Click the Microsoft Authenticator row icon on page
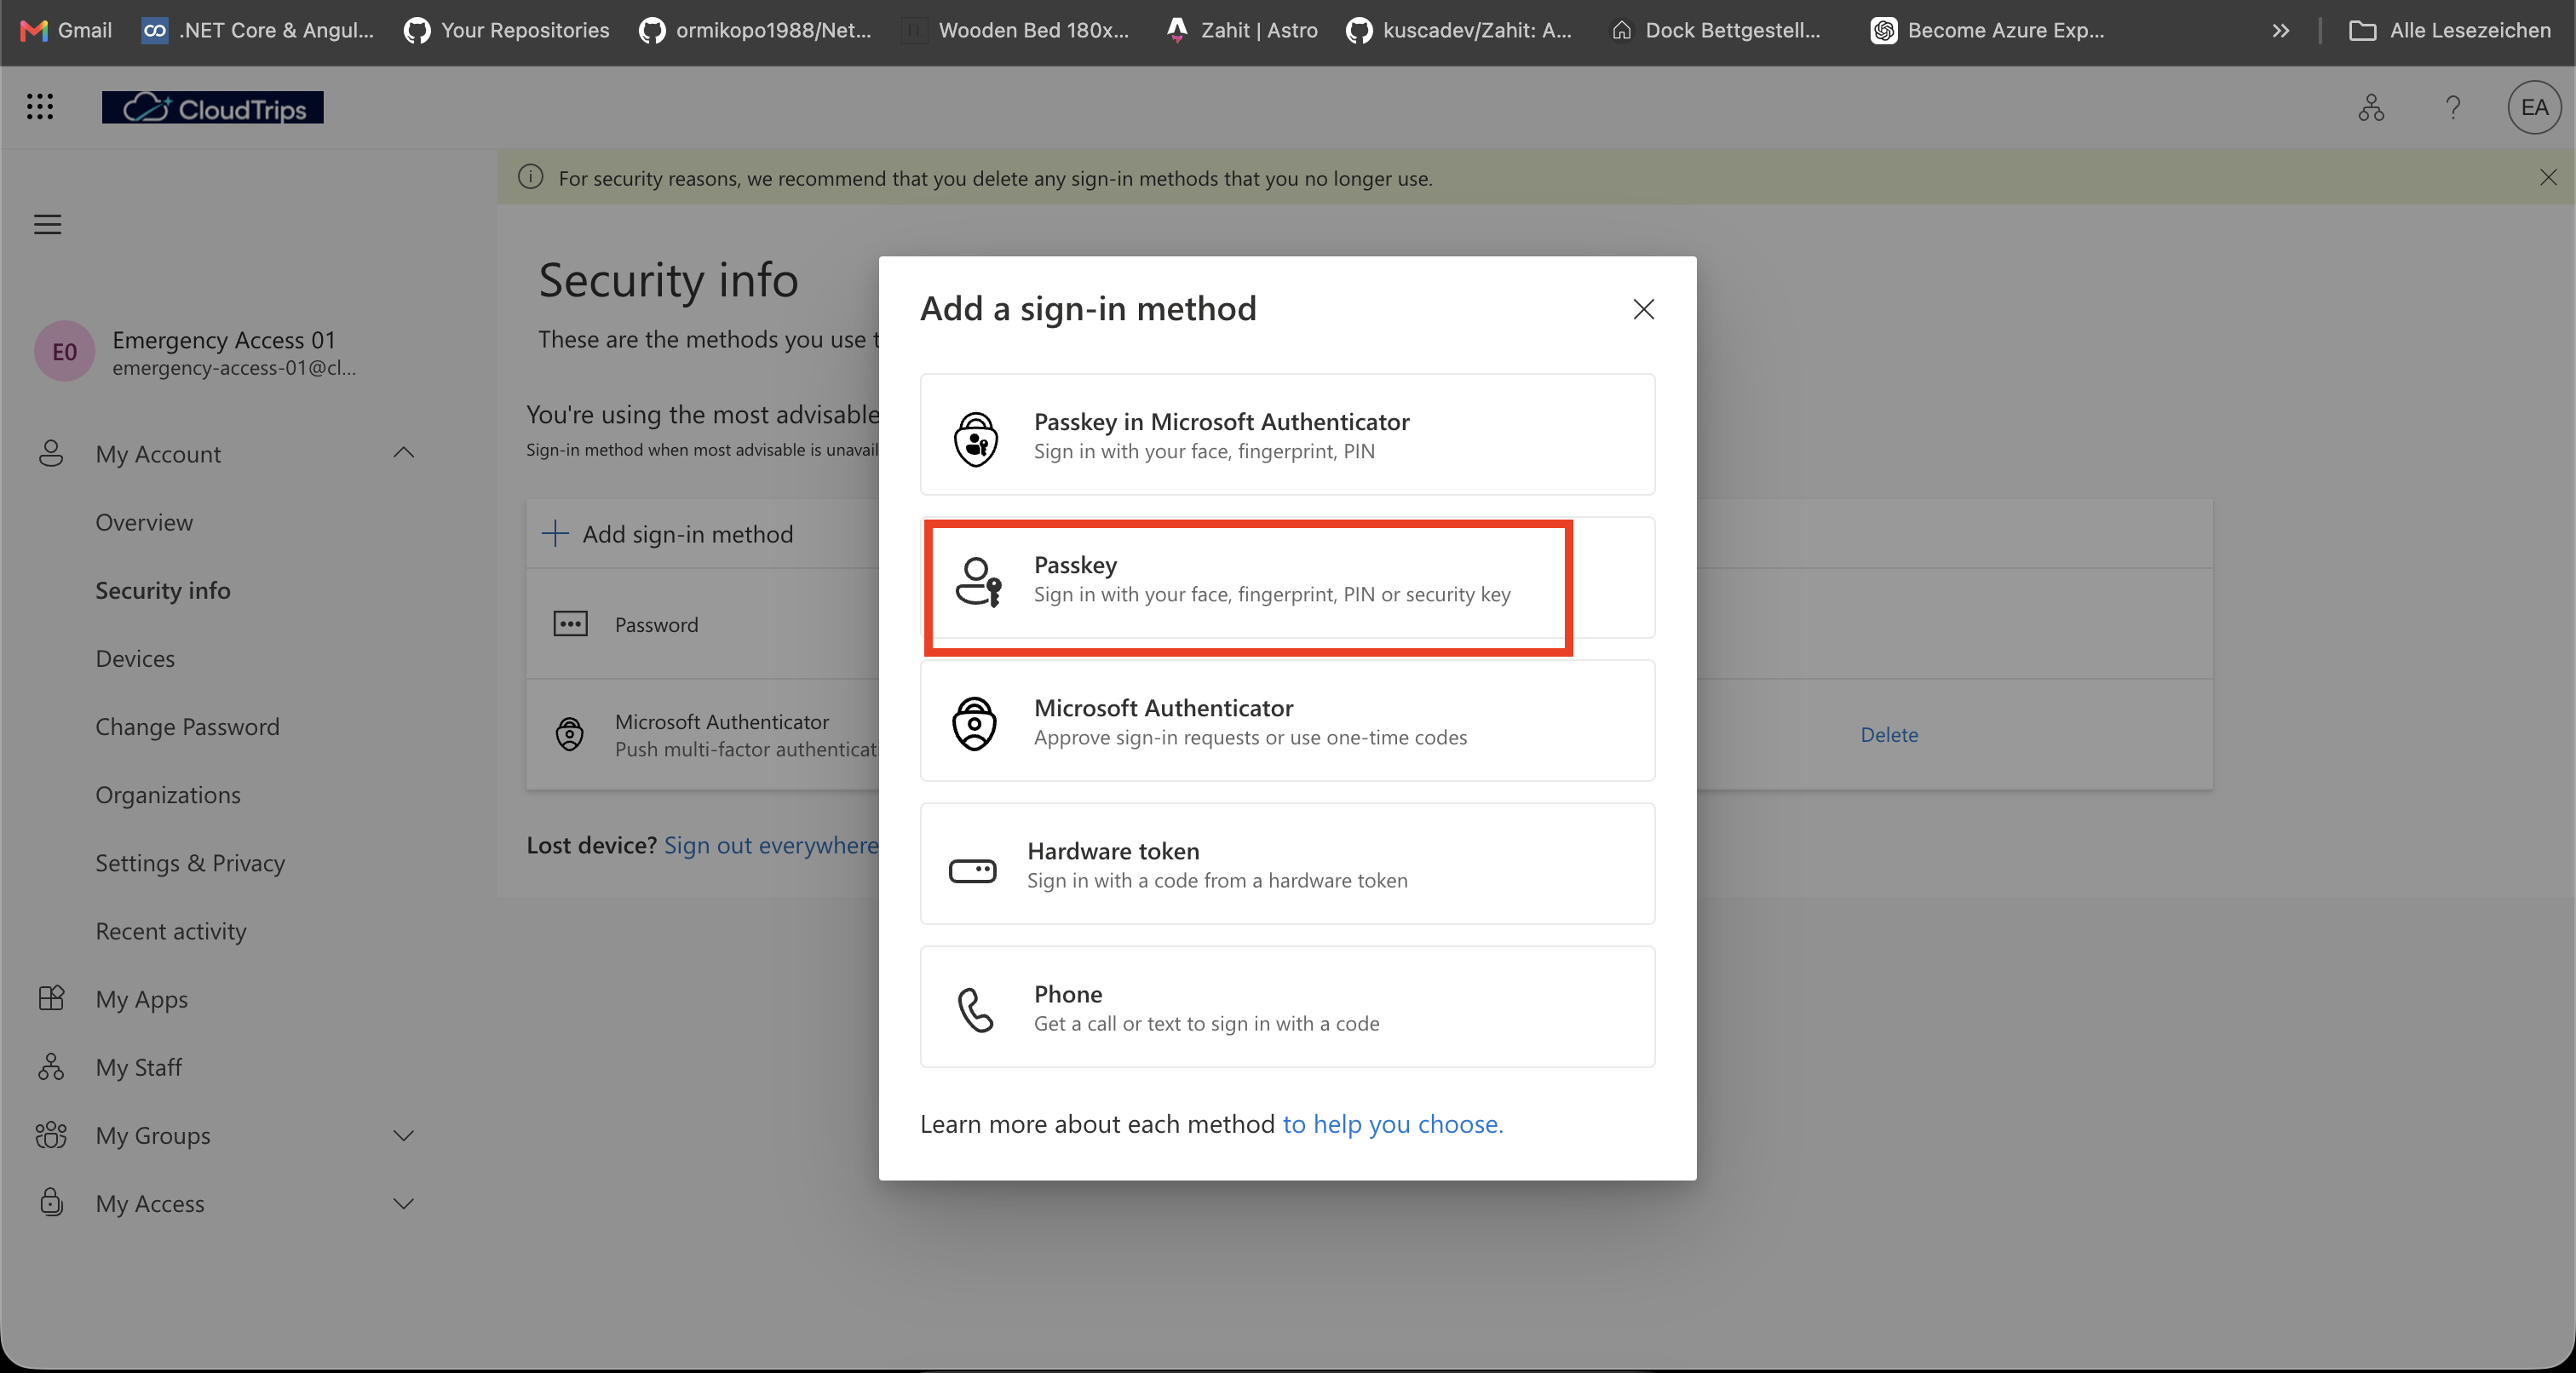 (570, 734)
